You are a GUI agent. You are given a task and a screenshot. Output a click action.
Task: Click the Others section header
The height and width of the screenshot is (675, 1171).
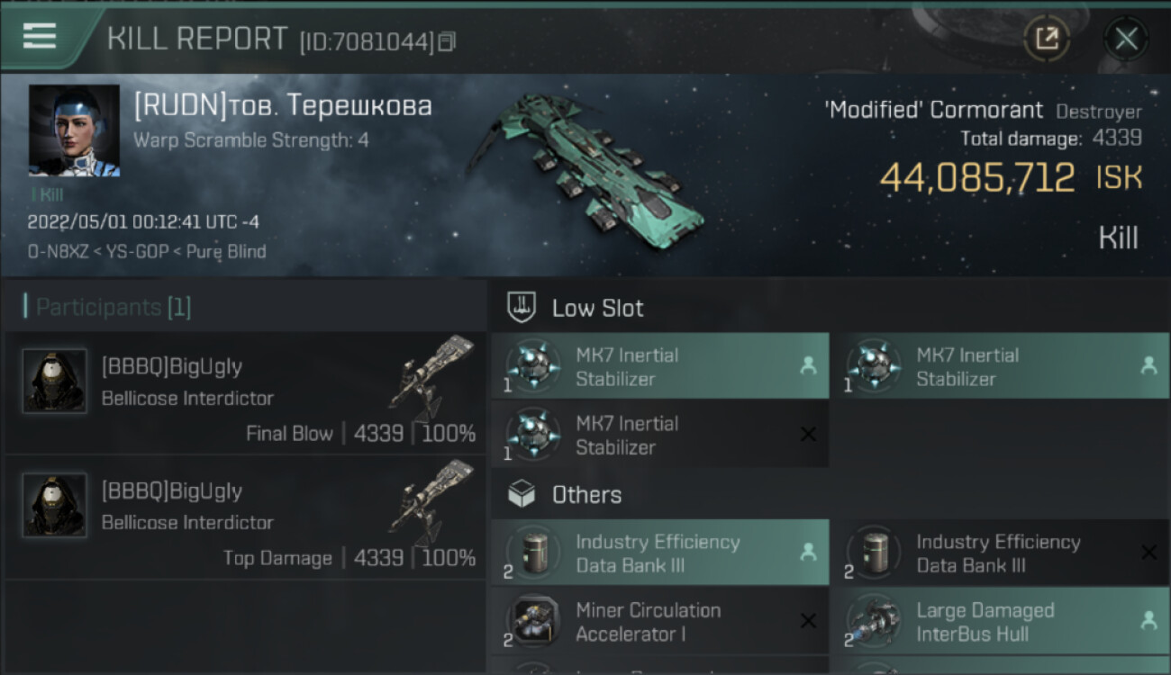pos(586,495)
